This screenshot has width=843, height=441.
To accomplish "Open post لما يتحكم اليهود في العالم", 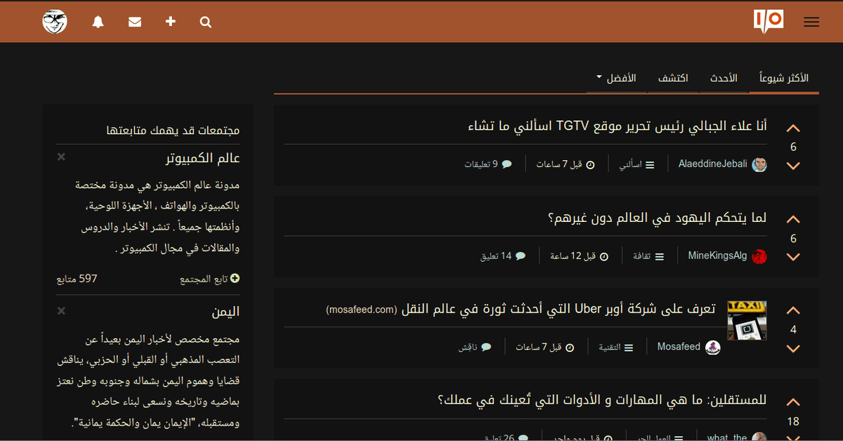I will coord(657,218).
